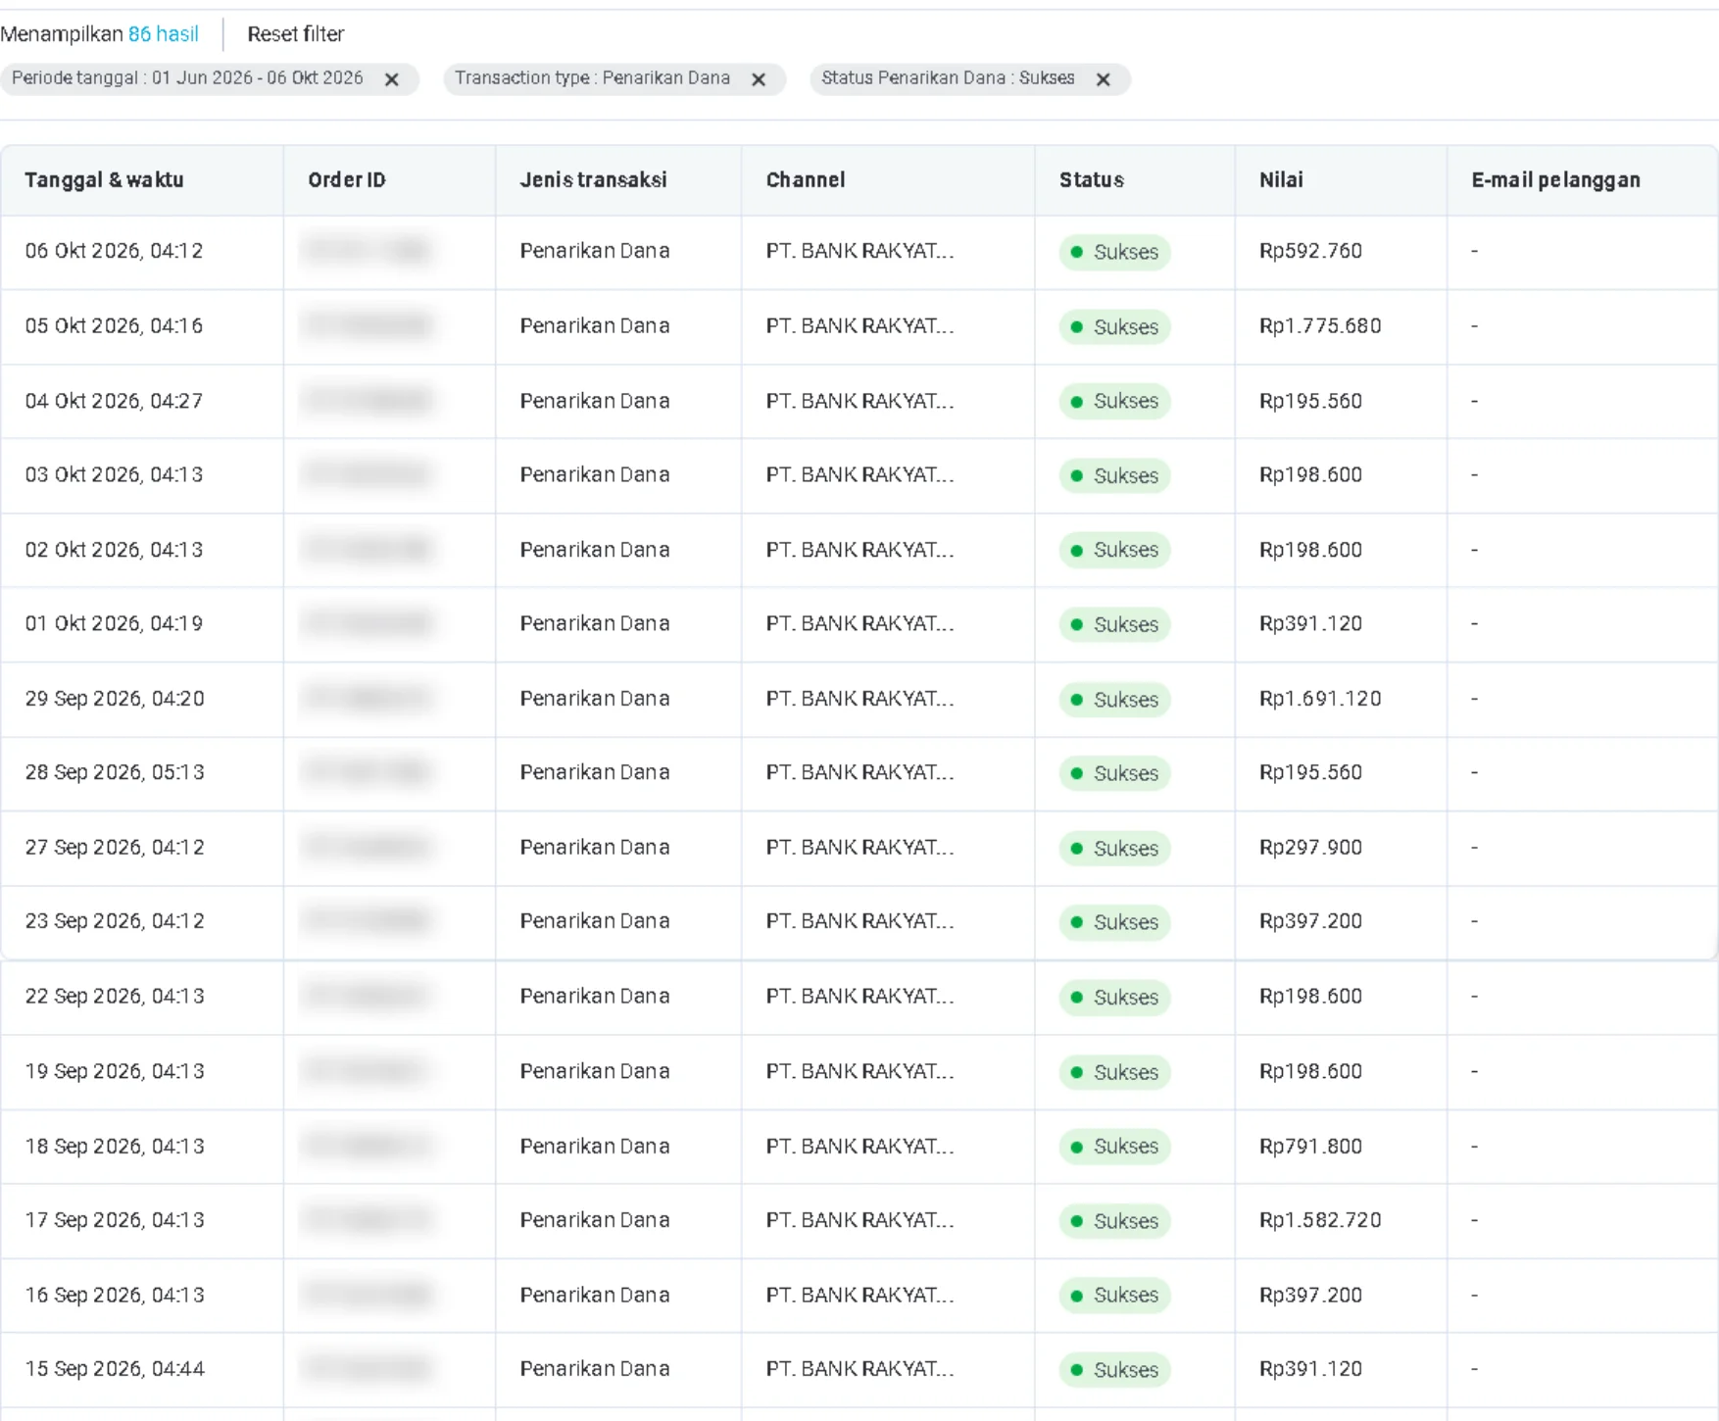Select the row dated 28 Sep 2026, 05:13

(859, 773)
